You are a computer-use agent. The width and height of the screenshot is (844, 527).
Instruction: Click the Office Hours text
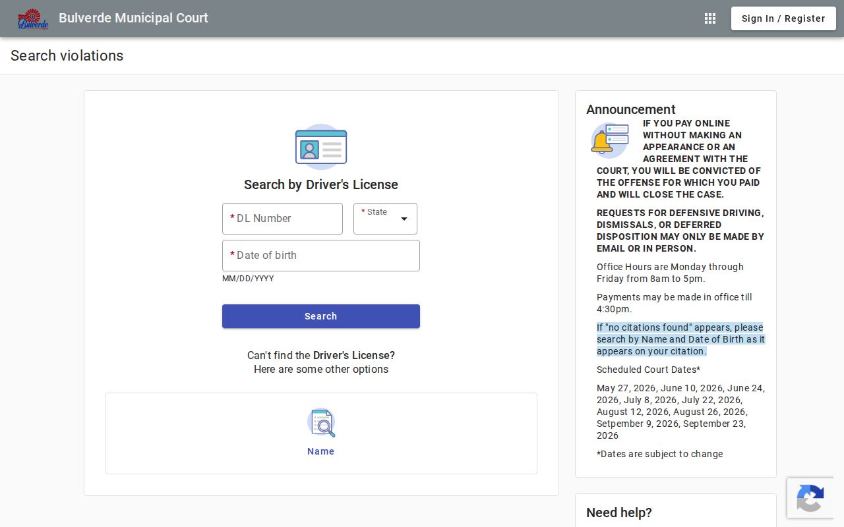[670, 273]
